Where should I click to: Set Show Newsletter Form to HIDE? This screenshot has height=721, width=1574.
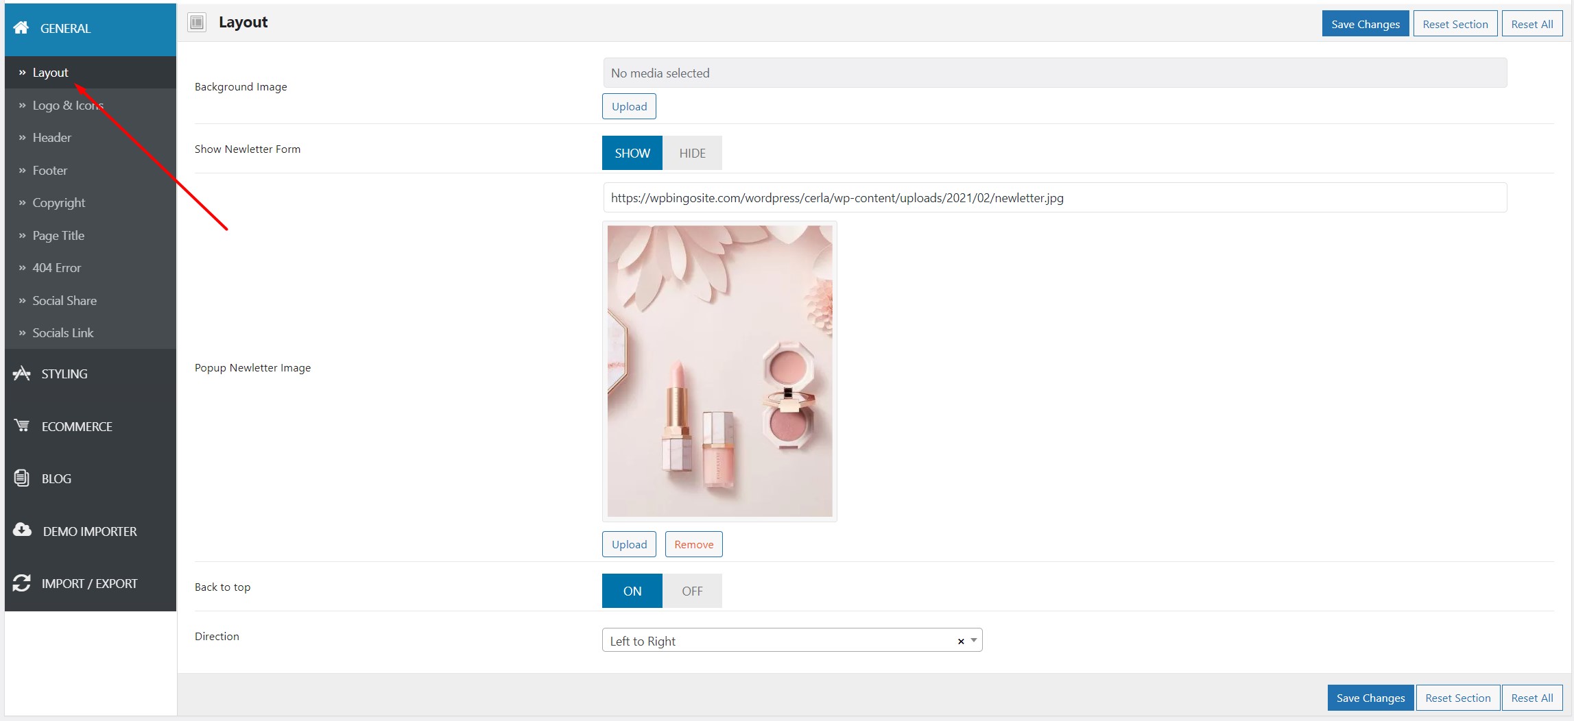(692, 153)
